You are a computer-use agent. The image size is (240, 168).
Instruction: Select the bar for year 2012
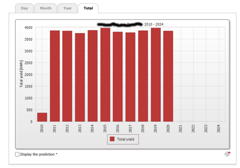[x=67, y=76]
